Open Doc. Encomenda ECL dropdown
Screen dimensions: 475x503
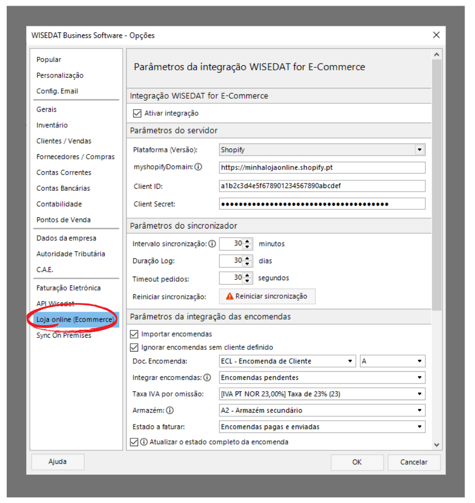(350, 361)
